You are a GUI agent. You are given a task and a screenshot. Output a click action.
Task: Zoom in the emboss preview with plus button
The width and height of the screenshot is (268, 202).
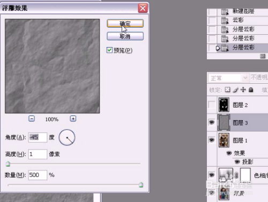pyautogui.click(x=73, y=119)
